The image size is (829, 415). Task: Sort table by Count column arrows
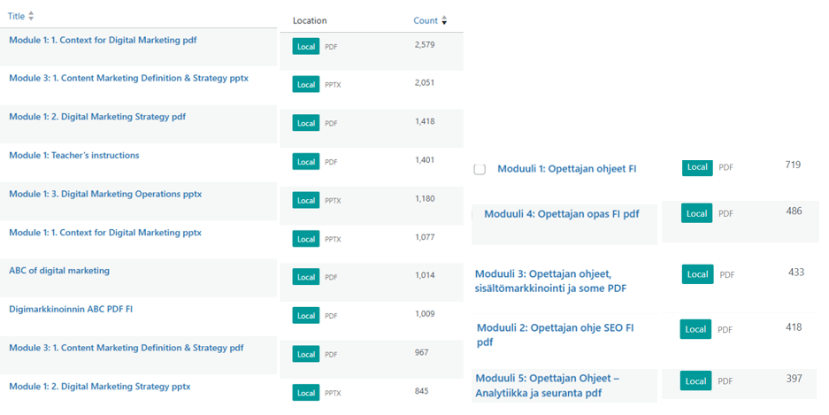[x=444, y=20]
